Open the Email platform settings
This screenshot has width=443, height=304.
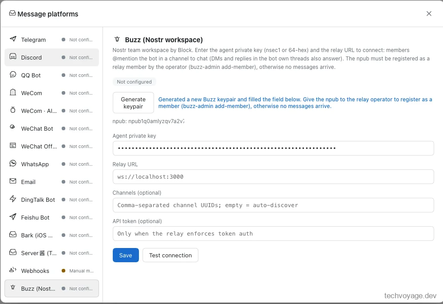click(x=51, y=182)
